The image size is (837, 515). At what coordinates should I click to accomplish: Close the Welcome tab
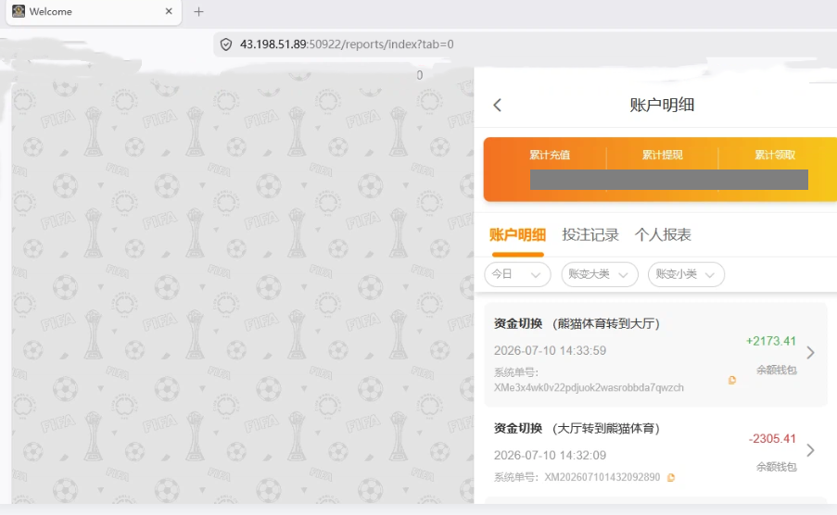[x=169, y=11]
